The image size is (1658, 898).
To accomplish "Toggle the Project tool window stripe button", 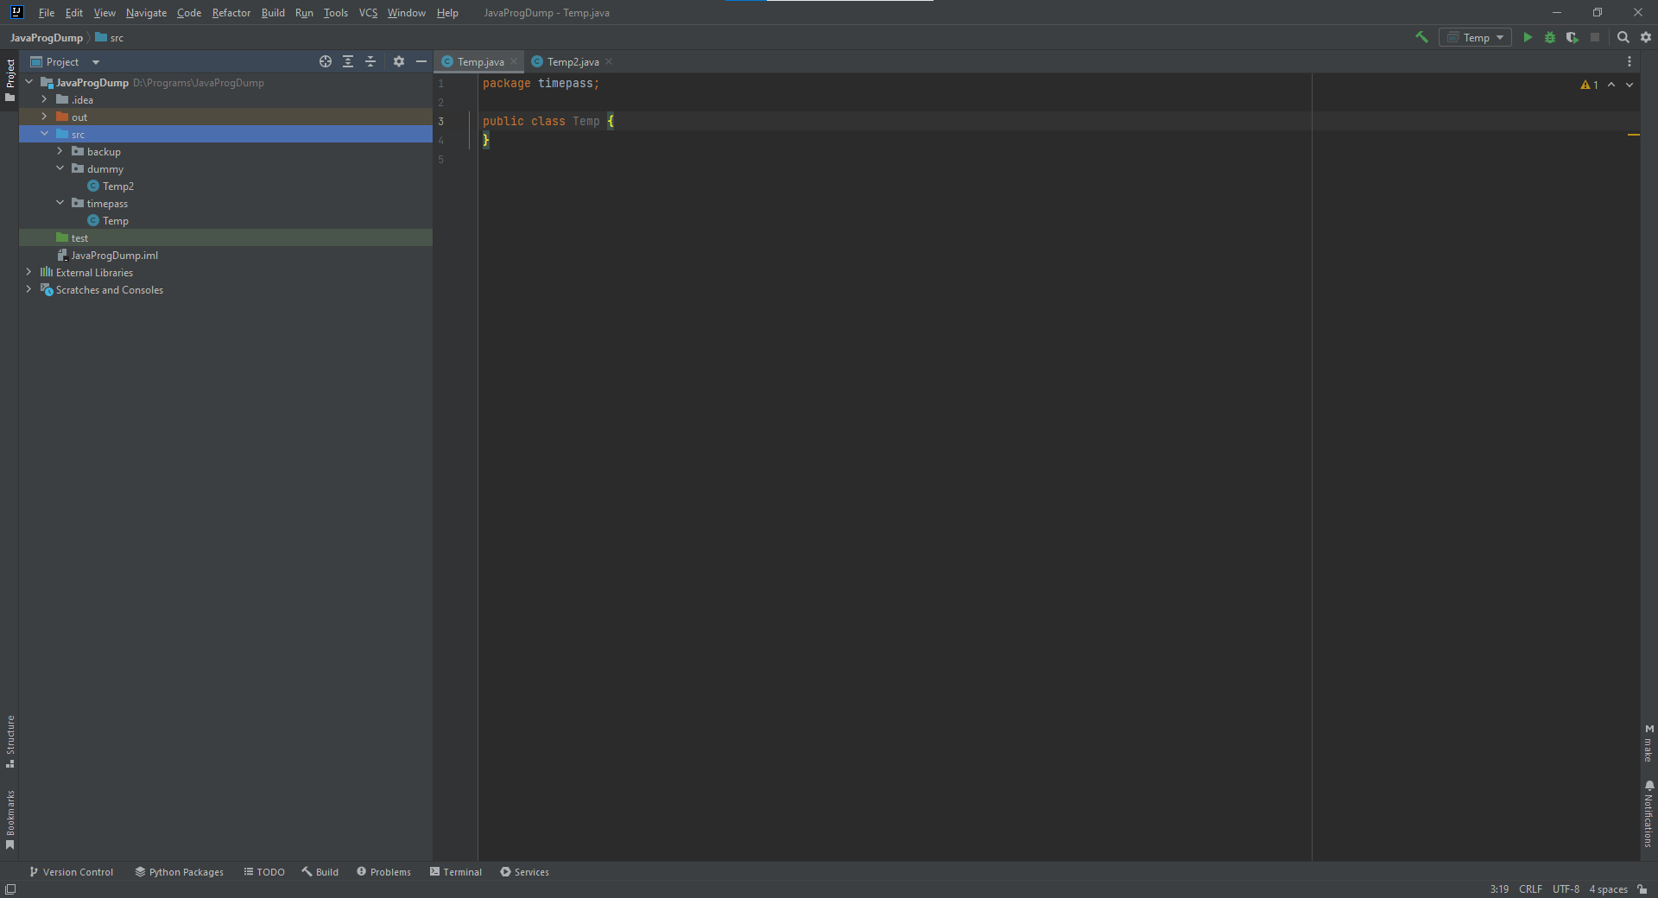I will tap(10, 80).
